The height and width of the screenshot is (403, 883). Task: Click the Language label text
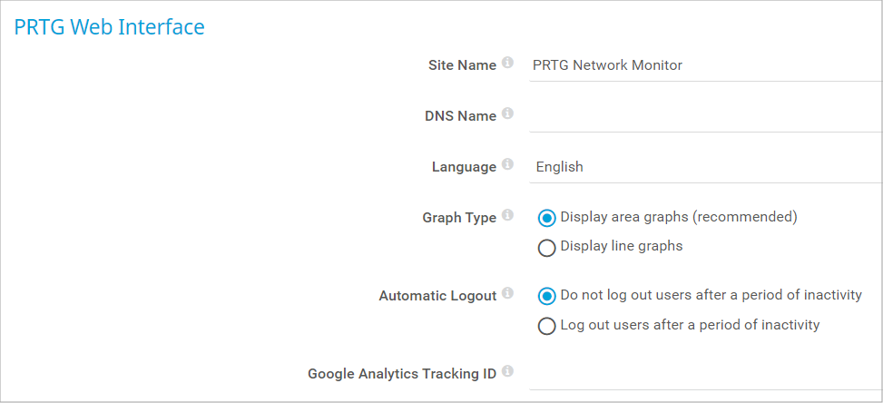[x=464, y=167]
